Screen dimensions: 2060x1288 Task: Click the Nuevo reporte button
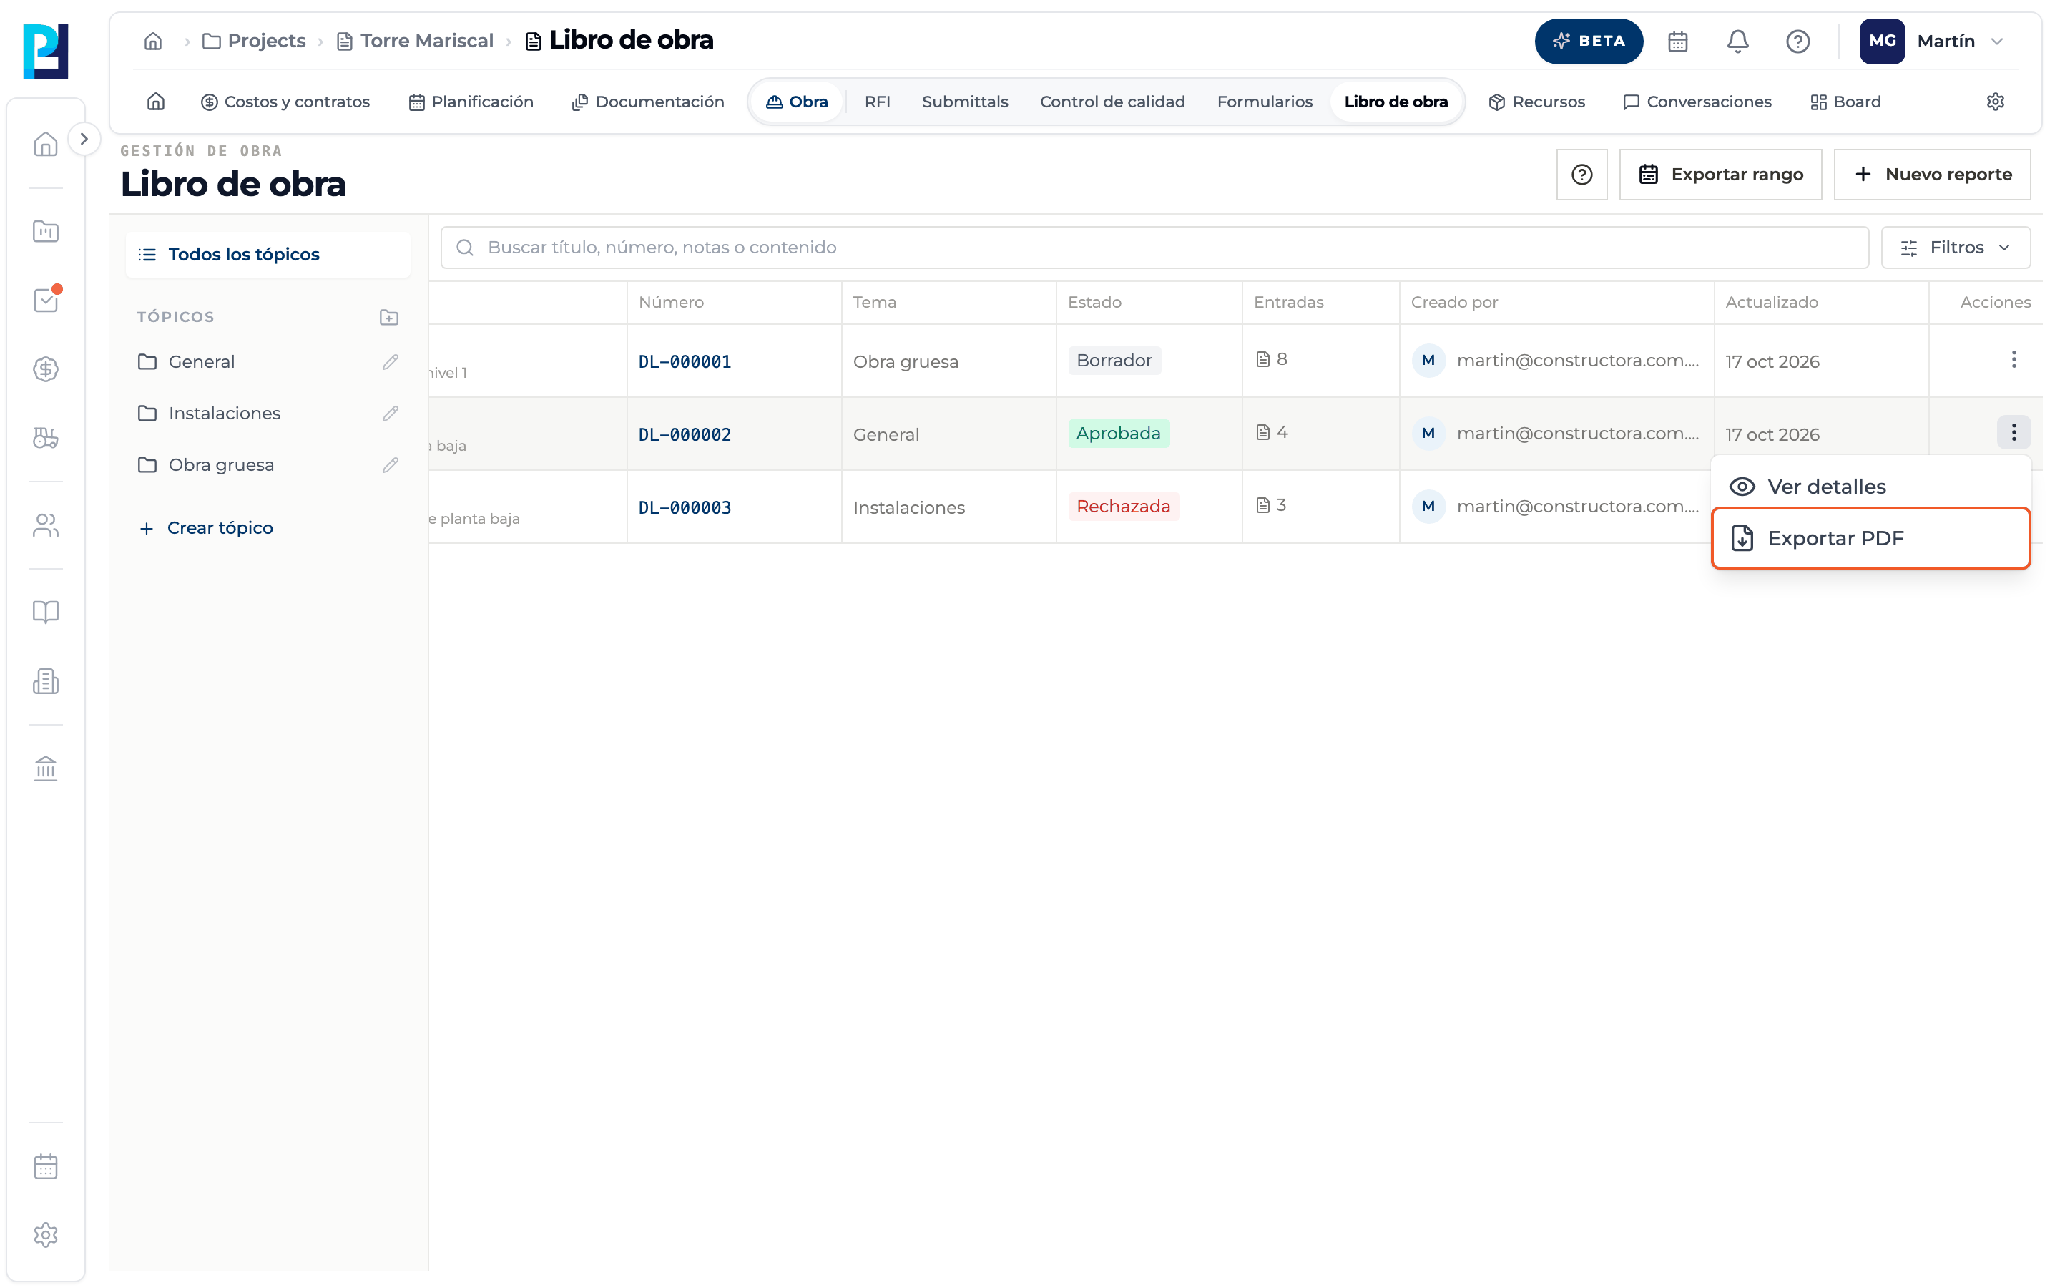(1931, 175)
